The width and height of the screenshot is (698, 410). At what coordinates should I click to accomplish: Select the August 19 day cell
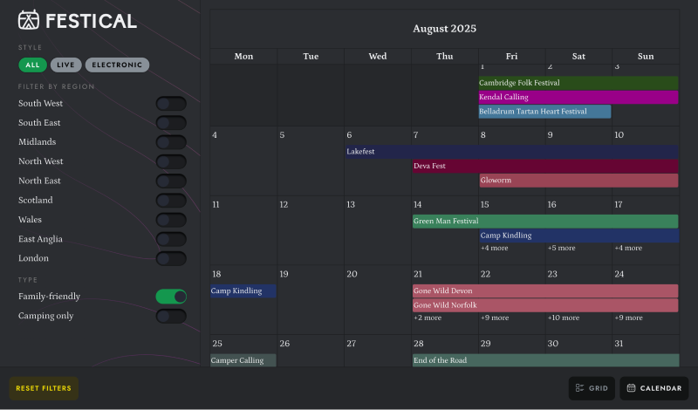(311, 300)
